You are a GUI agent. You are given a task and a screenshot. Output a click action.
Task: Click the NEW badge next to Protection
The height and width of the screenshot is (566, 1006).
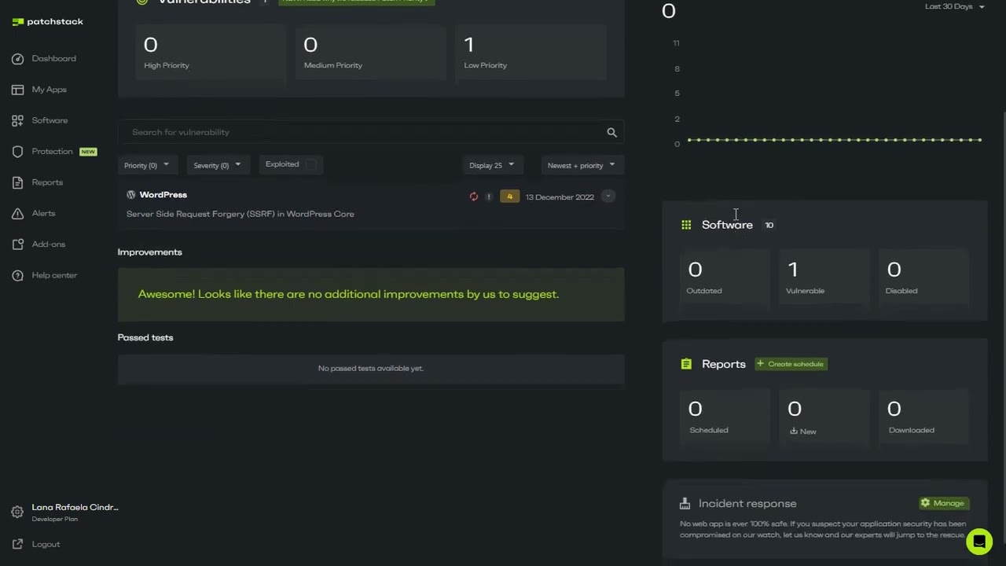88,152
